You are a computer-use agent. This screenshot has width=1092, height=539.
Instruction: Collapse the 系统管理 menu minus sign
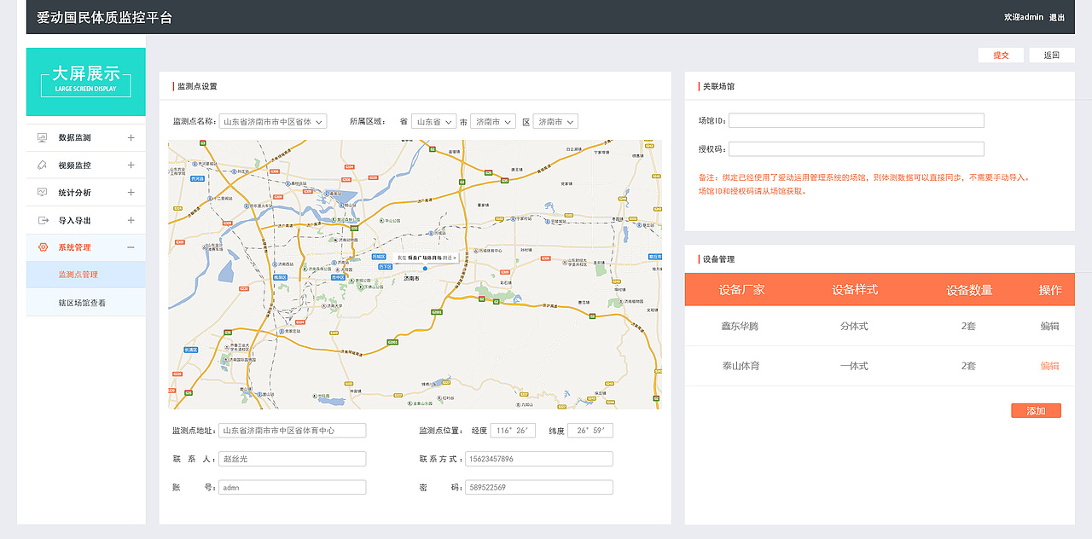click(x=131, y=247)
